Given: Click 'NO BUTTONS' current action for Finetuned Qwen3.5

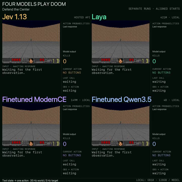Looking at the screenshot, I should (x=162, y=155).
